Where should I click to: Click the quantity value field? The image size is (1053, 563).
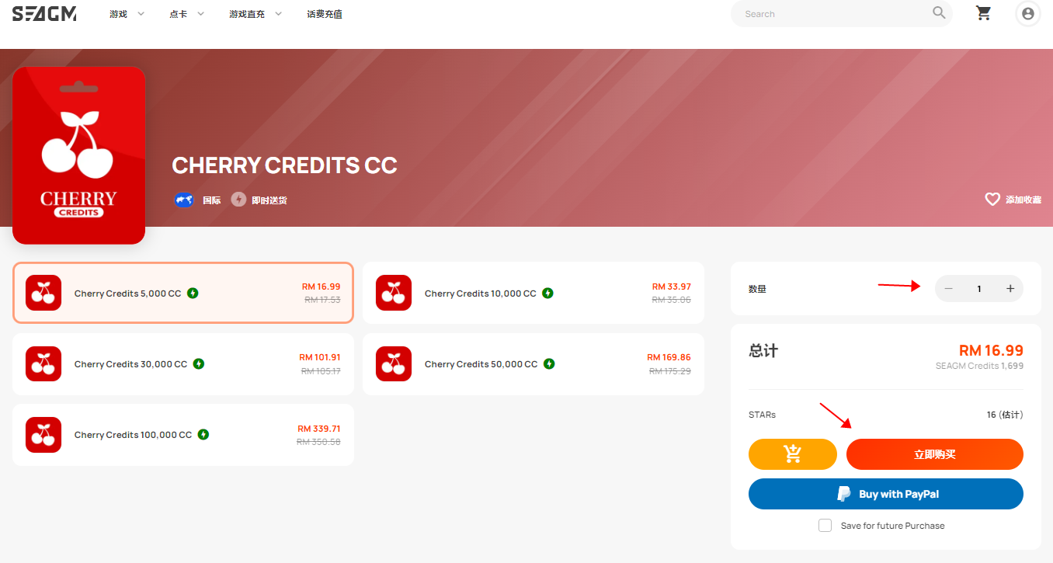pyautogui.click(x=979, y=289)
